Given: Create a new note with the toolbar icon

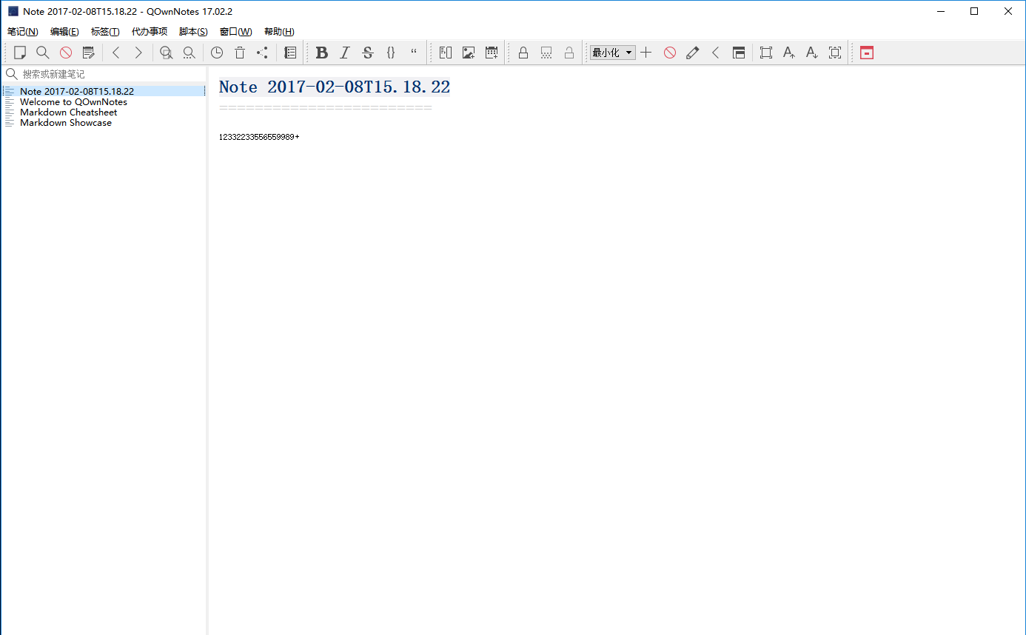Looking at the screenshot, I should (20, 53).
